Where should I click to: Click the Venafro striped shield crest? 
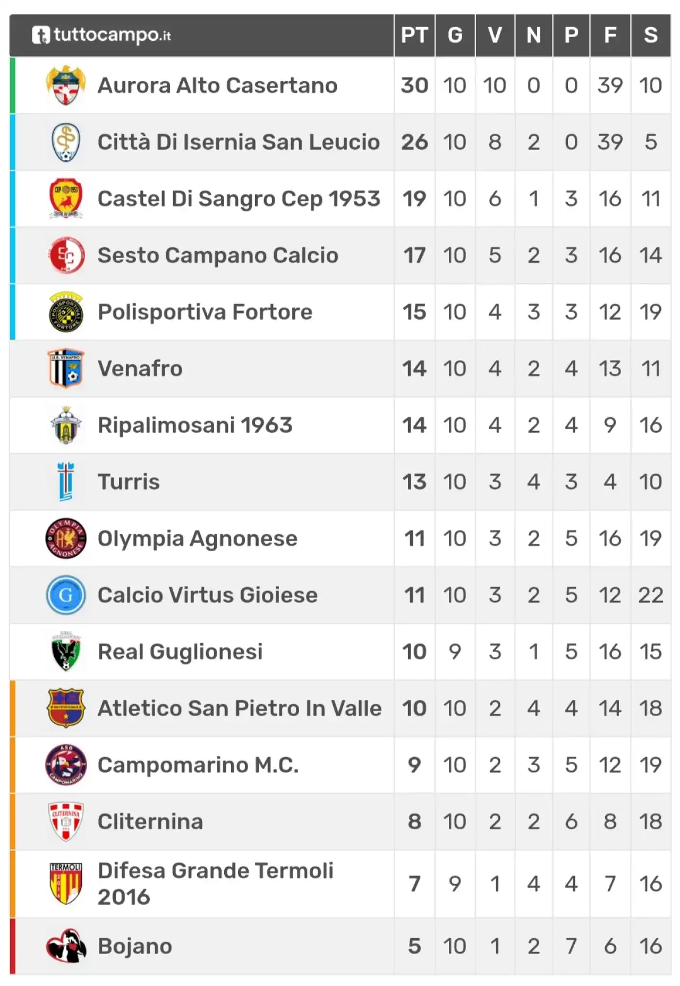[66, 368]
